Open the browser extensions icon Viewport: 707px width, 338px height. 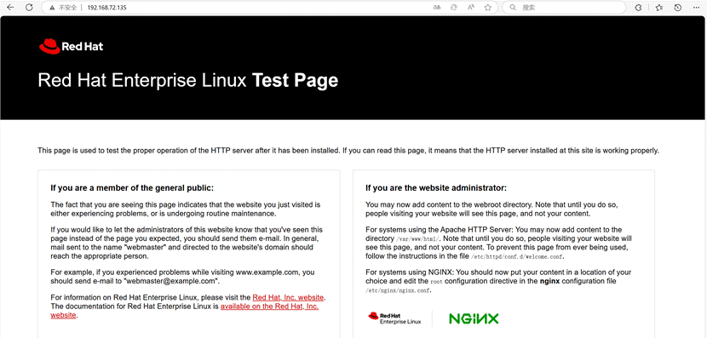[x=638, y=8]
